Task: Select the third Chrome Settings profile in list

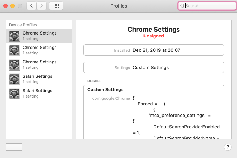Action: [x=39, y=64]
